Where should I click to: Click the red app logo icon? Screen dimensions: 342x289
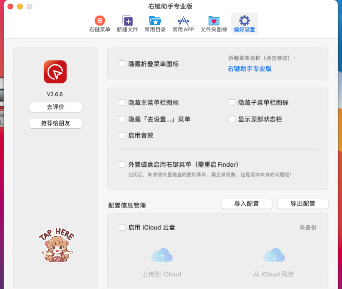[x=55, y=72]
